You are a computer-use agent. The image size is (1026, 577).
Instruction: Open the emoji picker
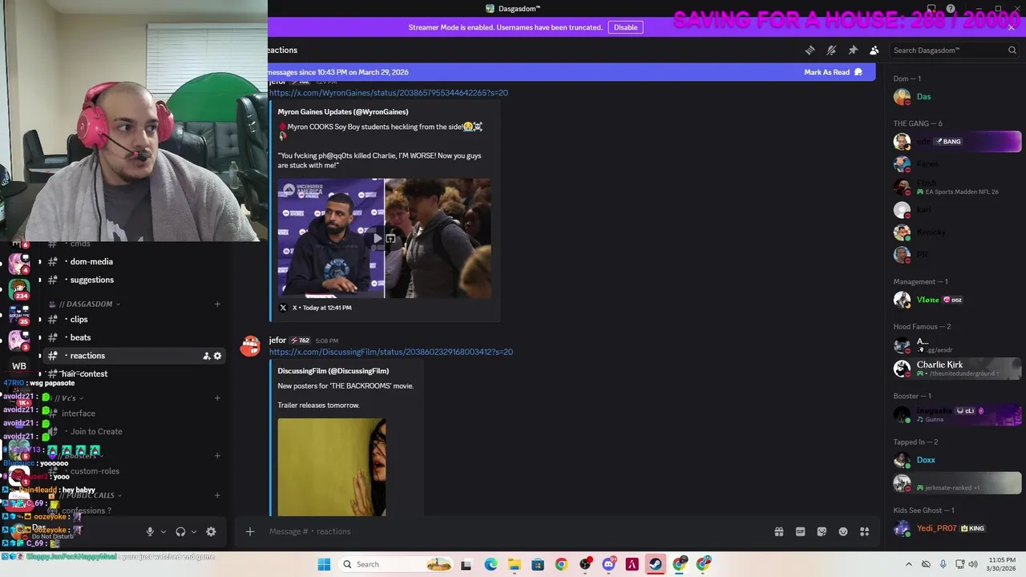tap(843, 531)
